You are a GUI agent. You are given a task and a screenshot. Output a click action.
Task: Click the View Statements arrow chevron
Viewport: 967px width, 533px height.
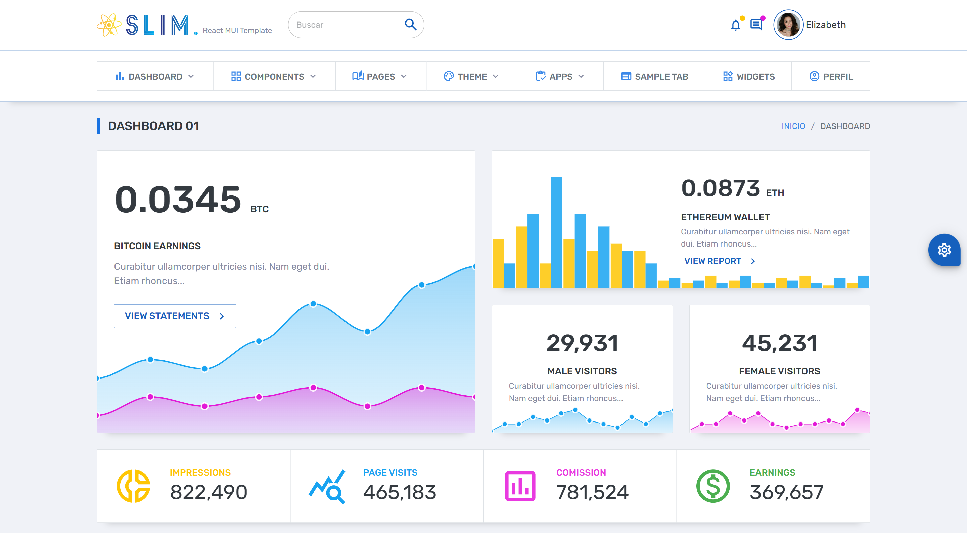click(x=222, y=316)
